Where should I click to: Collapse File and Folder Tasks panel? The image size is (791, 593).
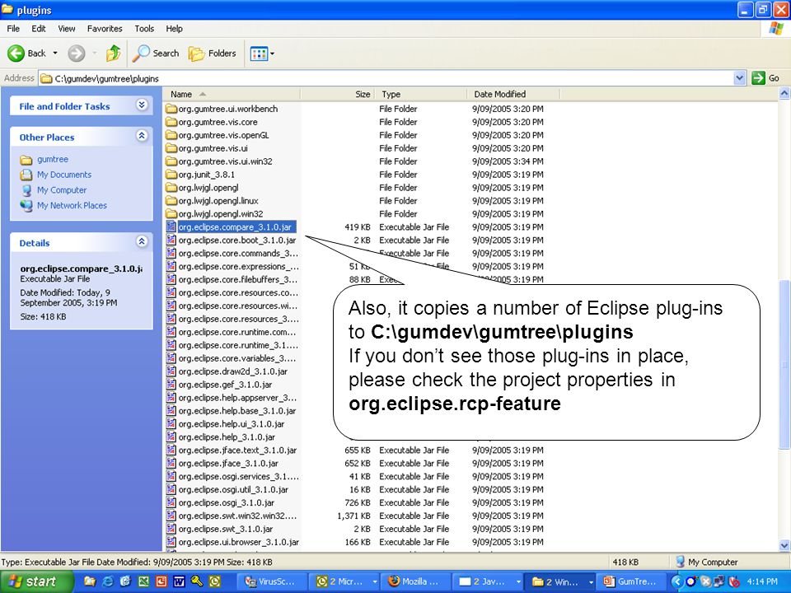142,105
